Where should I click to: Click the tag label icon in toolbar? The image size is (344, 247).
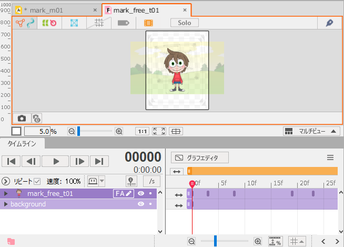123,23
